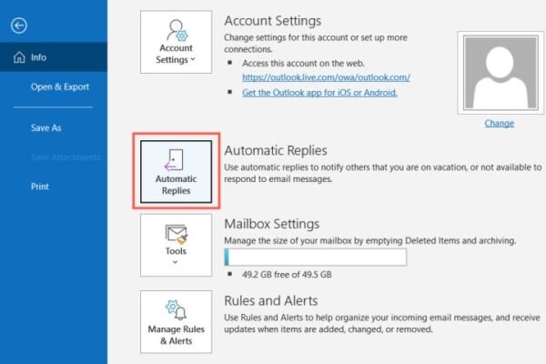Open the Account Settings dropdown button
This screenshot has width=546, height=364.
tap(176, 42)
